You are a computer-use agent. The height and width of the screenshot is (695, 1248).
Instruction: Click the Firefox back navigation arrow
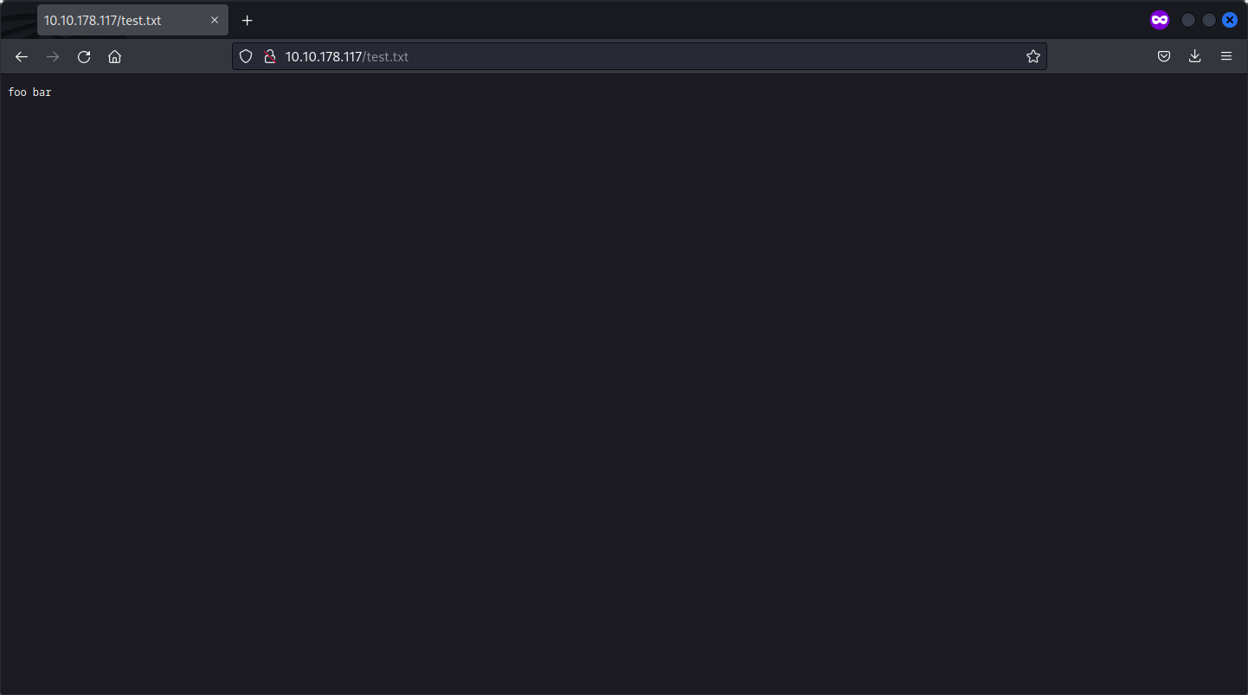click(x=21, y=56)
